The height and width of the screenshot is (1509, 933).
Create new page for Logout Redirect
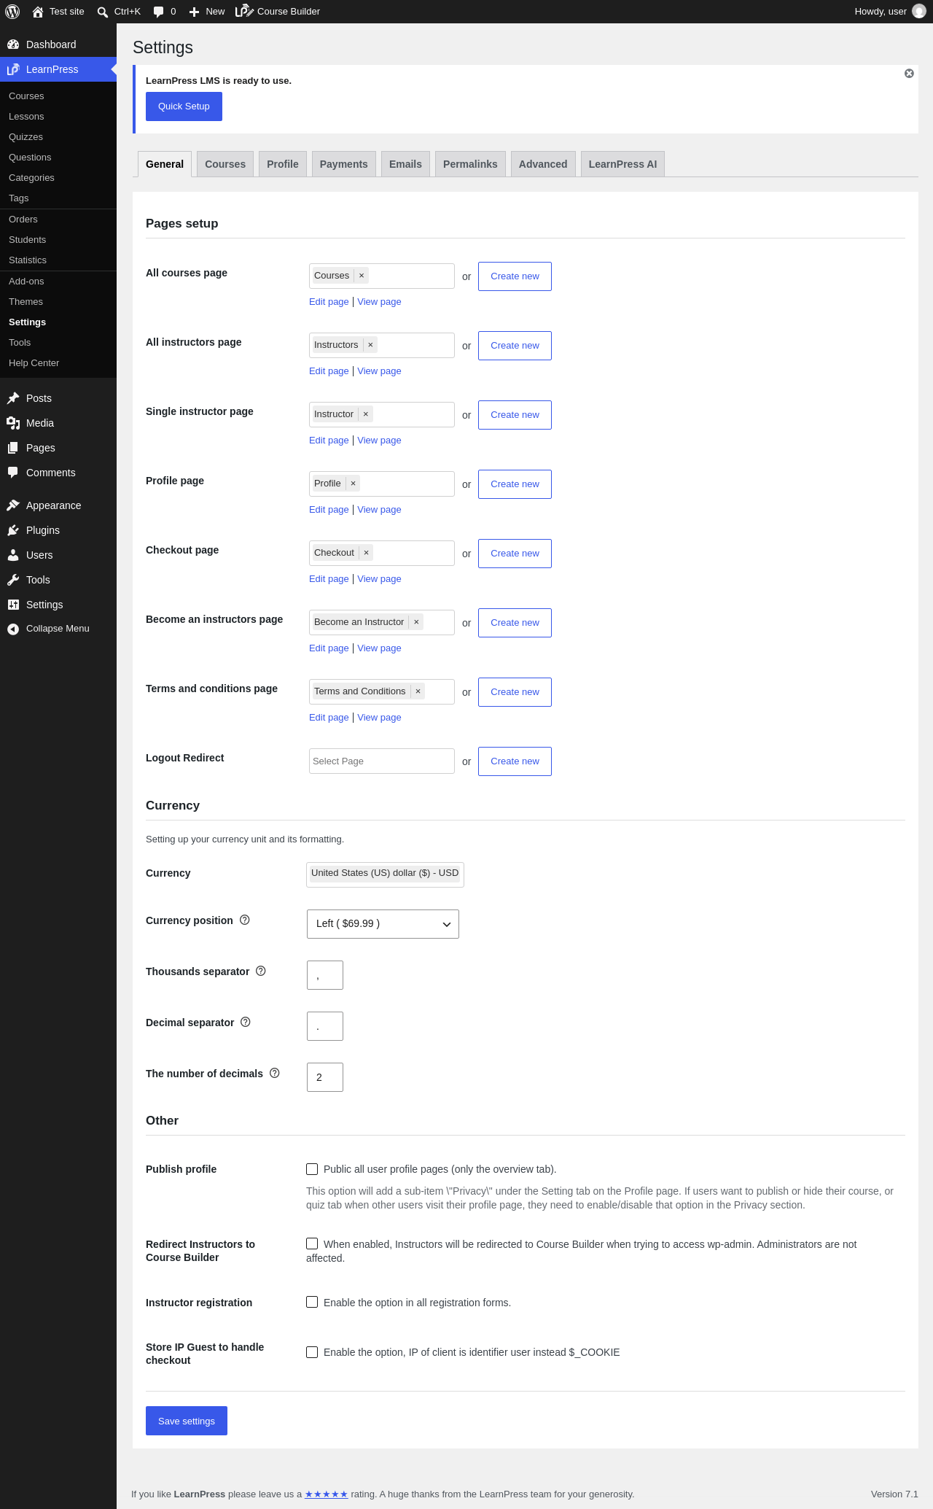[515, 761]
